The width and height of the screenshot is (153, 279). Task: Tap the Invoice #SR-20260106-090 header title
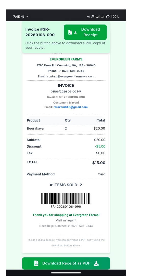[40, 32]
